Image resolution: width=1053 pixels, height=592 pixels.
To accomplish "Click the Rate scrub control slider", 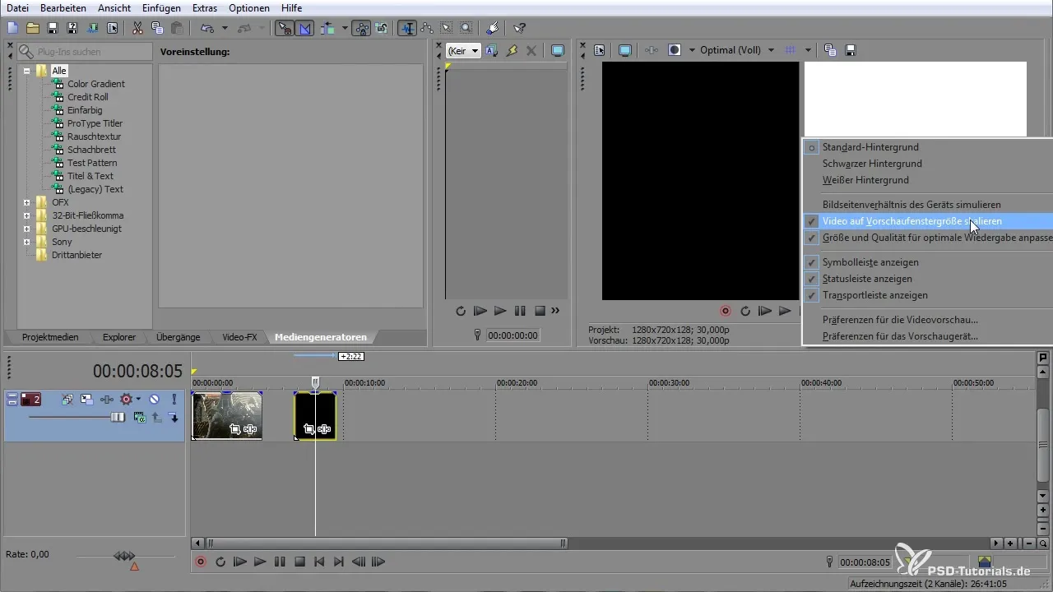I will (x=125, y=557).
